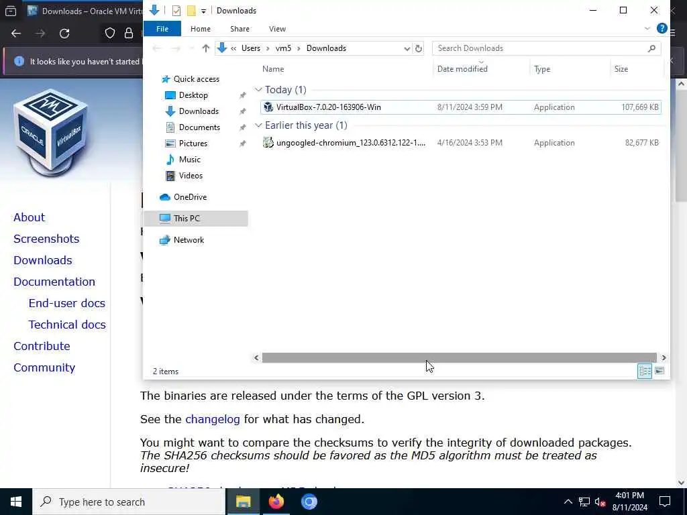This screenshot has height=515, width=687.
Task: Click the New folder quick-access icon
Action: [191, 11]
